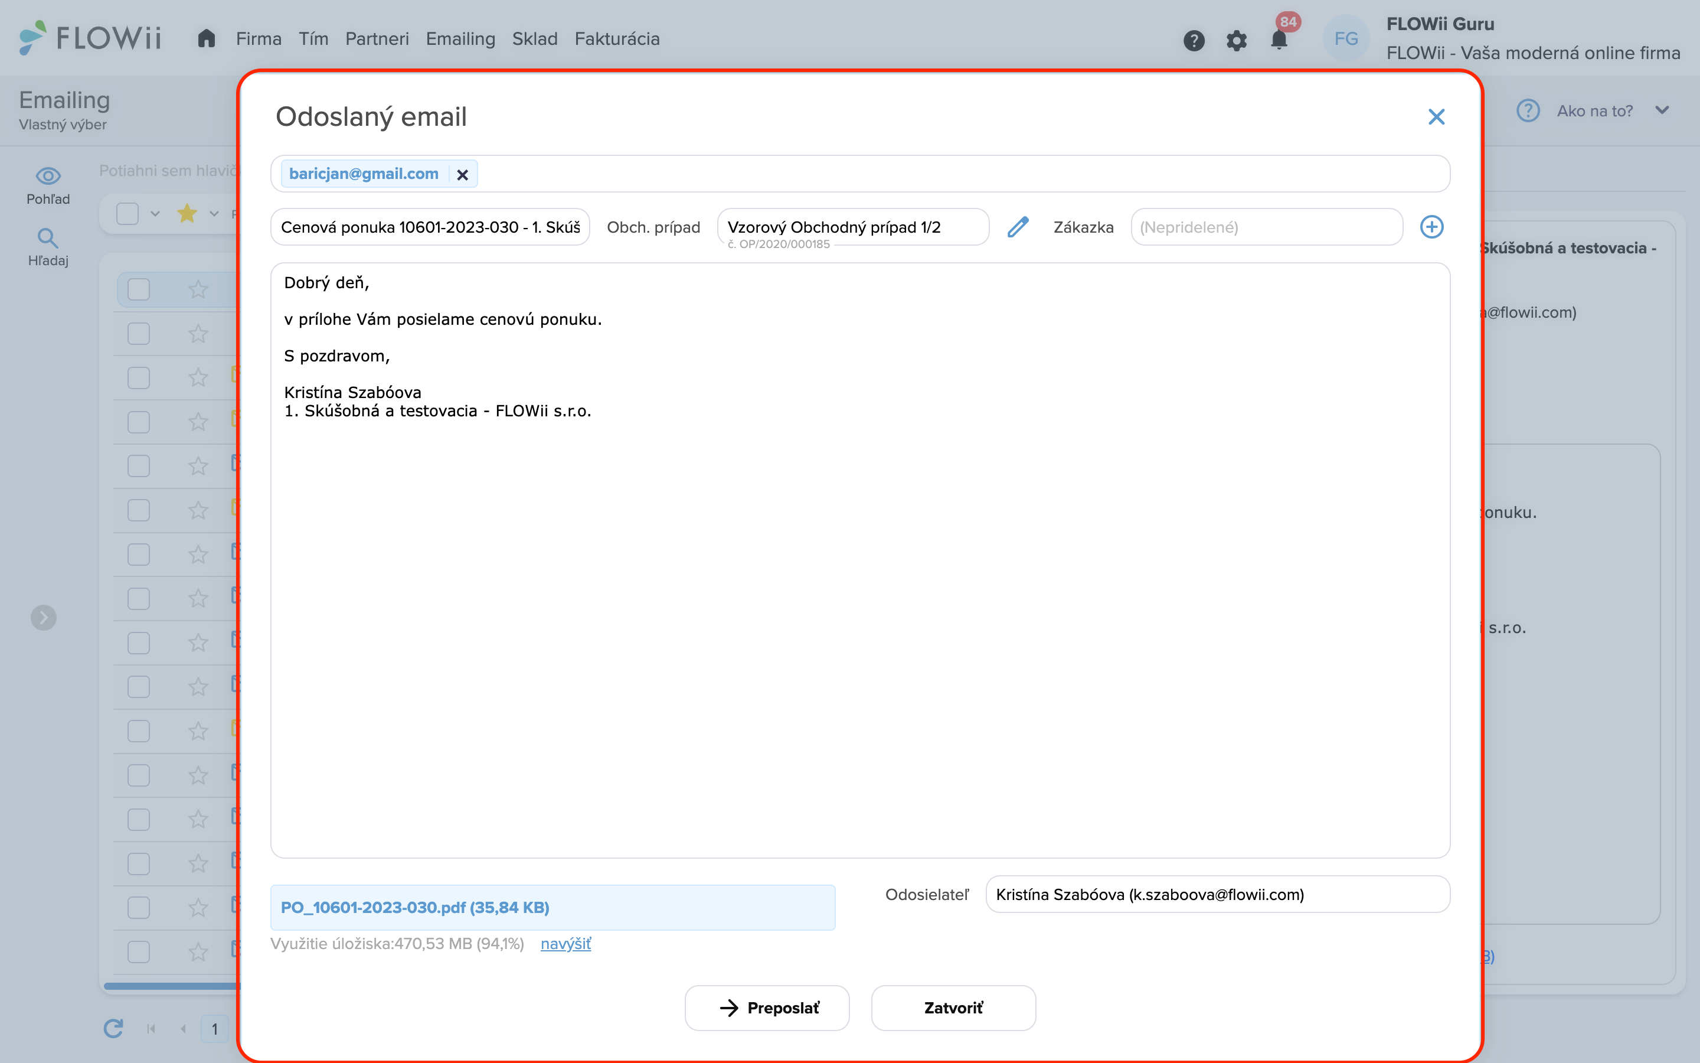Open settings gear icon
Screen dimensions: 1700x1063
pos(1237,40)
